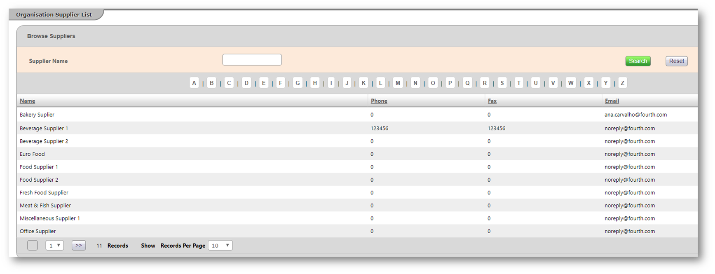
Task: Filter suppliers by letter H
Action: click(315, 83)
